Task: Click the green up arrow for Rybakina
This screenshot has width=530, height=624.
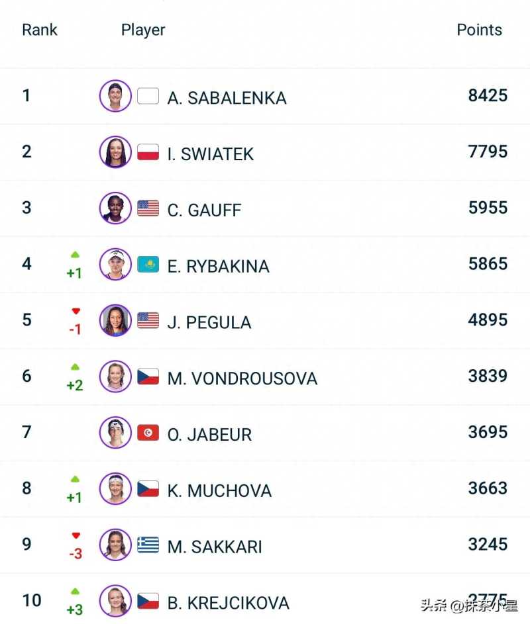Action: coord(75,255)
